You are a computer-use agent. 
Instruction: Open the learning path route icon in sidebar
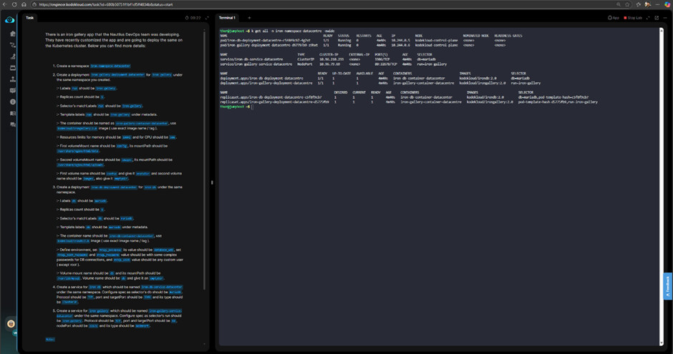[13, 45]
